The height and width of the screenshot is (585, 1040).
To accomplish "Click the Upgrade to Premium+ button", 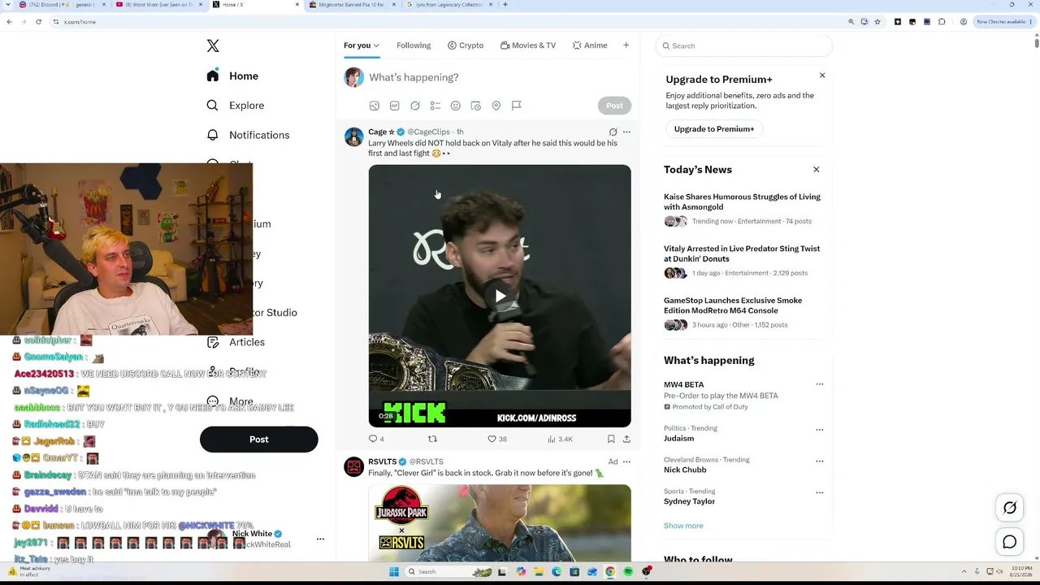I will (x=714, y=129).
